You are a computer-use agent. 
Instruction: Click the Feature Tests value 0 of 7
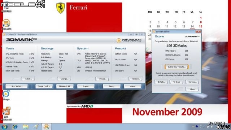[32, 66]
